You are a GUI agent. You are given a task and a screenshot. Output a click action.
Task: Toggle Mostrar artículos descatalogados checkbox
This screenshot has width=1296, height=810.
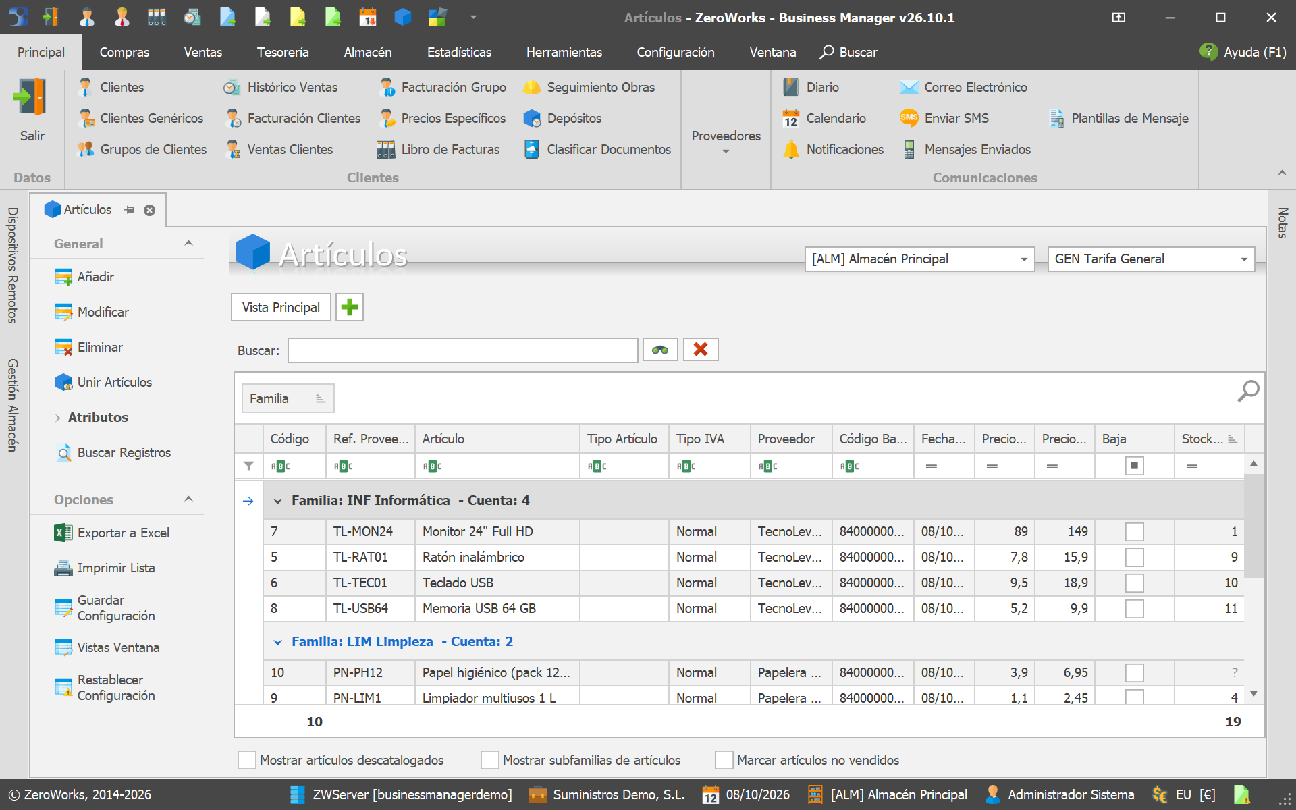tap(247, 760)
